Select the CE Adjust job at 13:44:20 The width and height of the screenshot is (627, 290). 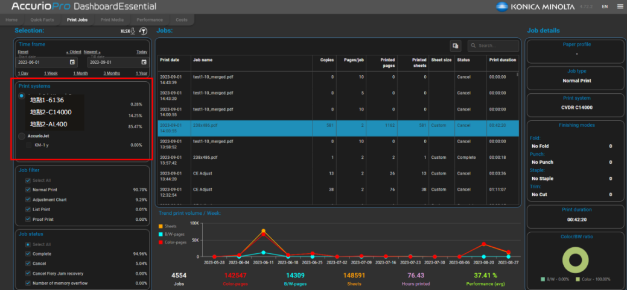coord(337,176)
